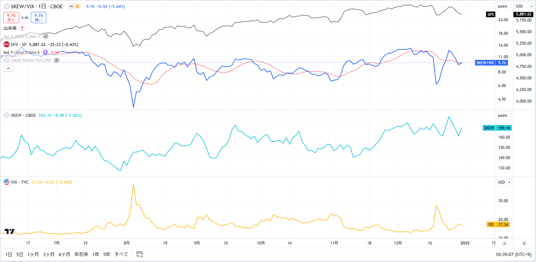The width and height of the screenshot is (536, 262).
Task: Click the blue 買い buy button
Action: (38, 18)
